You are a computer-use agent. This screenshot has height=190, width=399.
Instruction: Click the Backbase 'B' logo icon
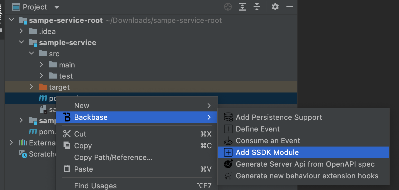click(67, 117)
